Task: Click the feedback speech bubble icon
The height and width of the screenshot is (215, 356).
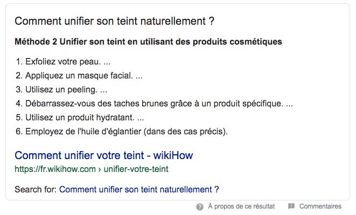Action: [x=291, y=206]
